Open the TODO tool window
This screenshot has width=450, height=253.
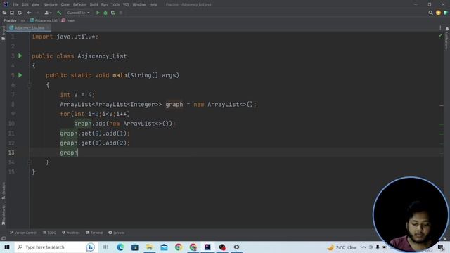[49, 233]
